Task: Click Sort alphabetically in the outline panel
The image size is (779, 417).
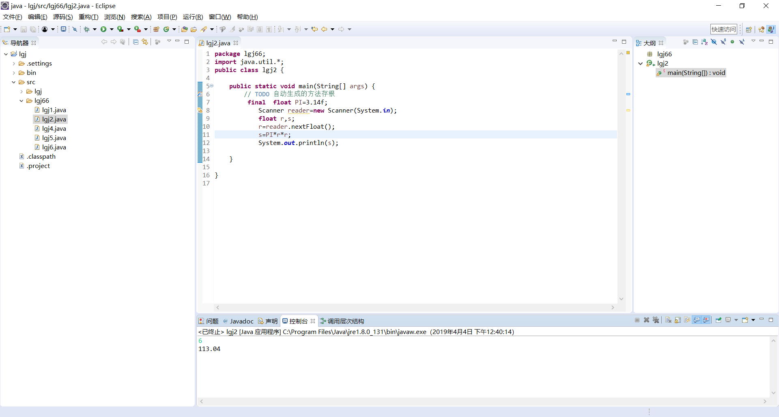Action: tap(704, 42)
